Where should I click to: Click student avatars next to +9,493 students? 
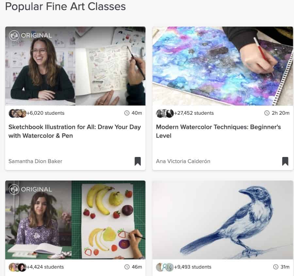165,267
